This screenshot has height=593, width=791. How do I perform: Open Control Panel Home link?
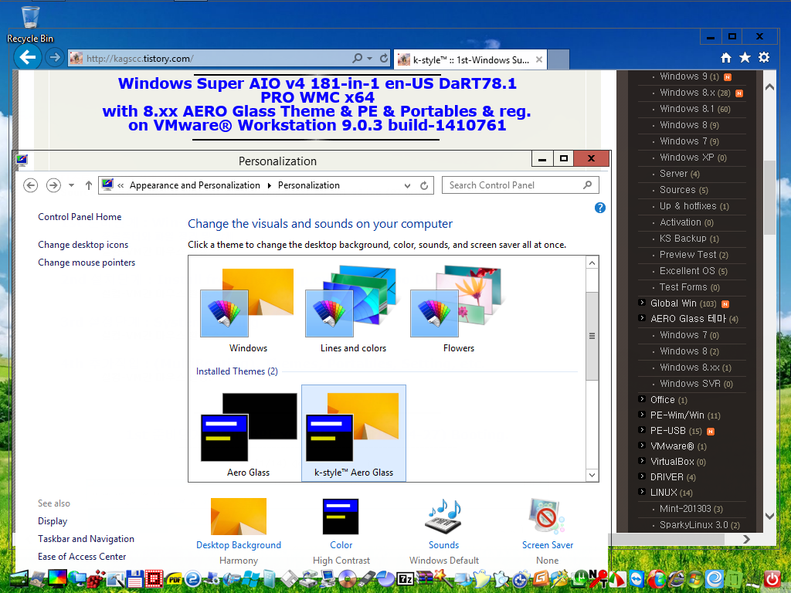(80, 217)
